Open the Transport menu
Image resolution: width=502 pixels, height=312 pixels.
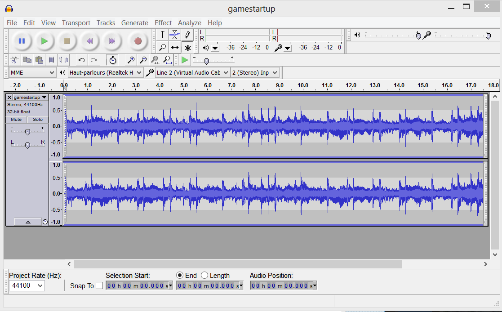point(76,23)
